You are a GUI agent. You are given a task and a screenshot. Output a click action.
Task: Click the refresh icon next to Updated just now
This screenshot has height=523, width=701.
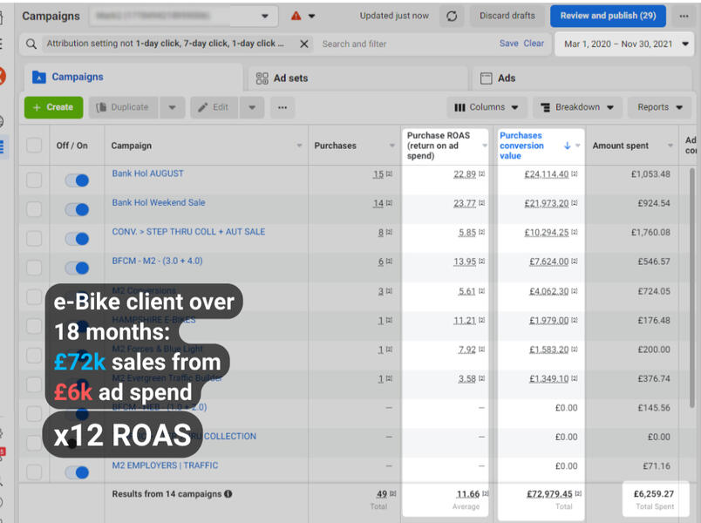[451, 16]
